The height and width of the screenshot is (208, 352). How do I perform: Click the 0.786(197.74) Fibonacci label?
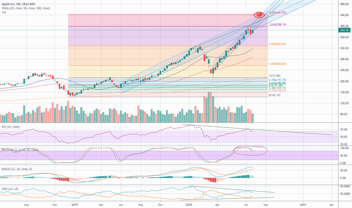point(278,80)
